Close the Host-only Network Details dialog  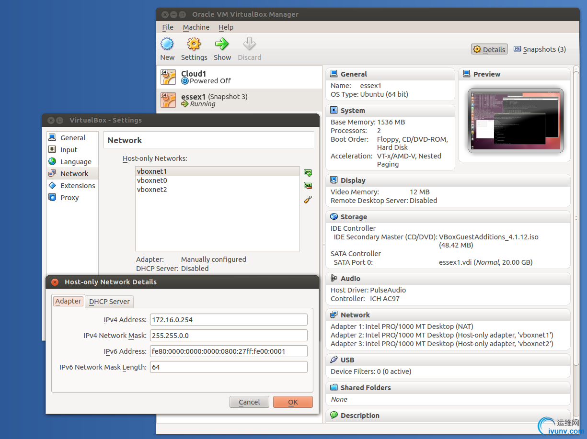coord(55,282)
